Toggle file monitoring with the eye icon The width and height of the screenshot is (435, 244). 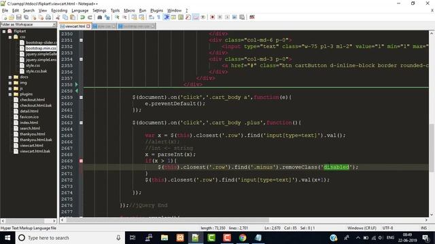pyautogui.click(x=203, y=17)
